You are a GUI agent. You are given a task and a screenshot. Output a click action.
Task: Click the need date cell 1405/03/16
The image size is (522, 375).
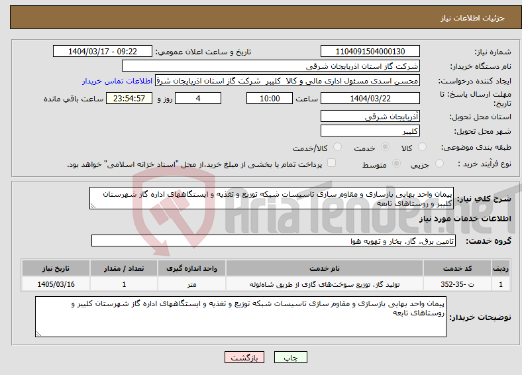pyautogui.click(x=56, y=284)
